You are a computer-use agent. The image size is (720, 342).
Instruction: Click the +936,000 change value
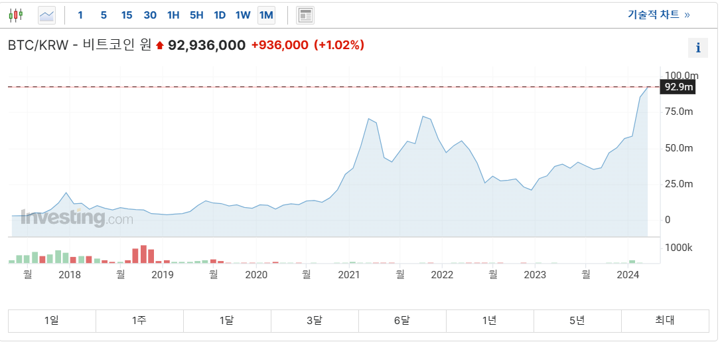[x=279, y=45]
